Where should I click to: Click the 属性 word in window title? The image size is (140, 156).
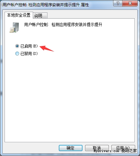click(85, 5)
